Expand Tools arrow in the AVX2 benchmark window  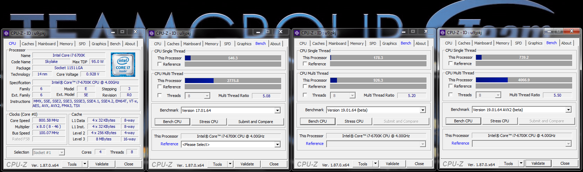(521, 163)
